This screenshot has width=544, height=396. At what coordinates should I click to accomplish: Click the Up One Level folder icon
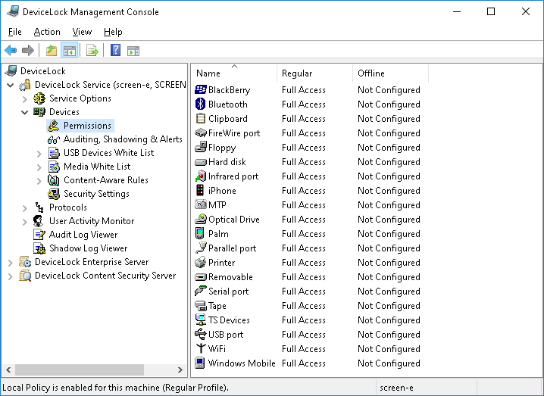coord(51,51)
